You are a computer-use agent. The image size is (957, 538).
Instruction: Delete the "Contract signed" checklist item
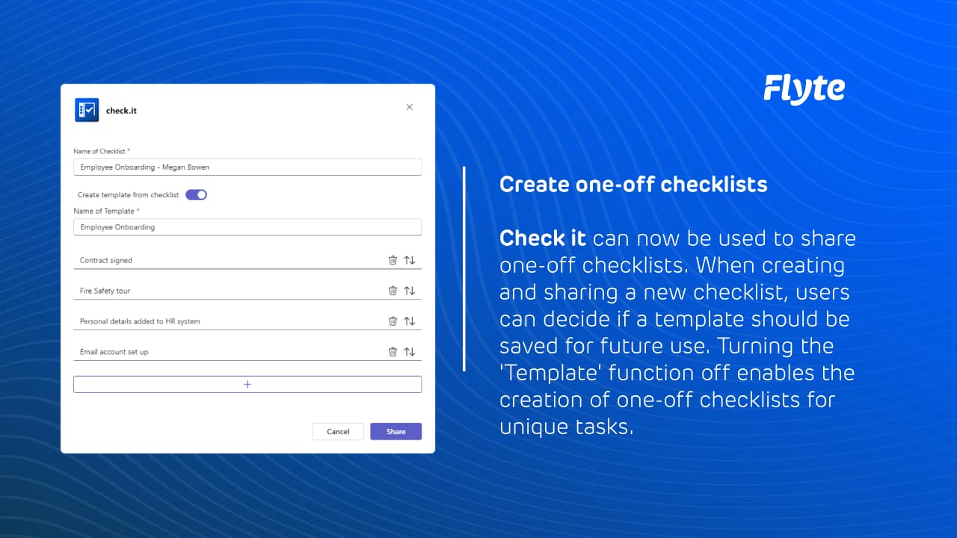point(393,259)
